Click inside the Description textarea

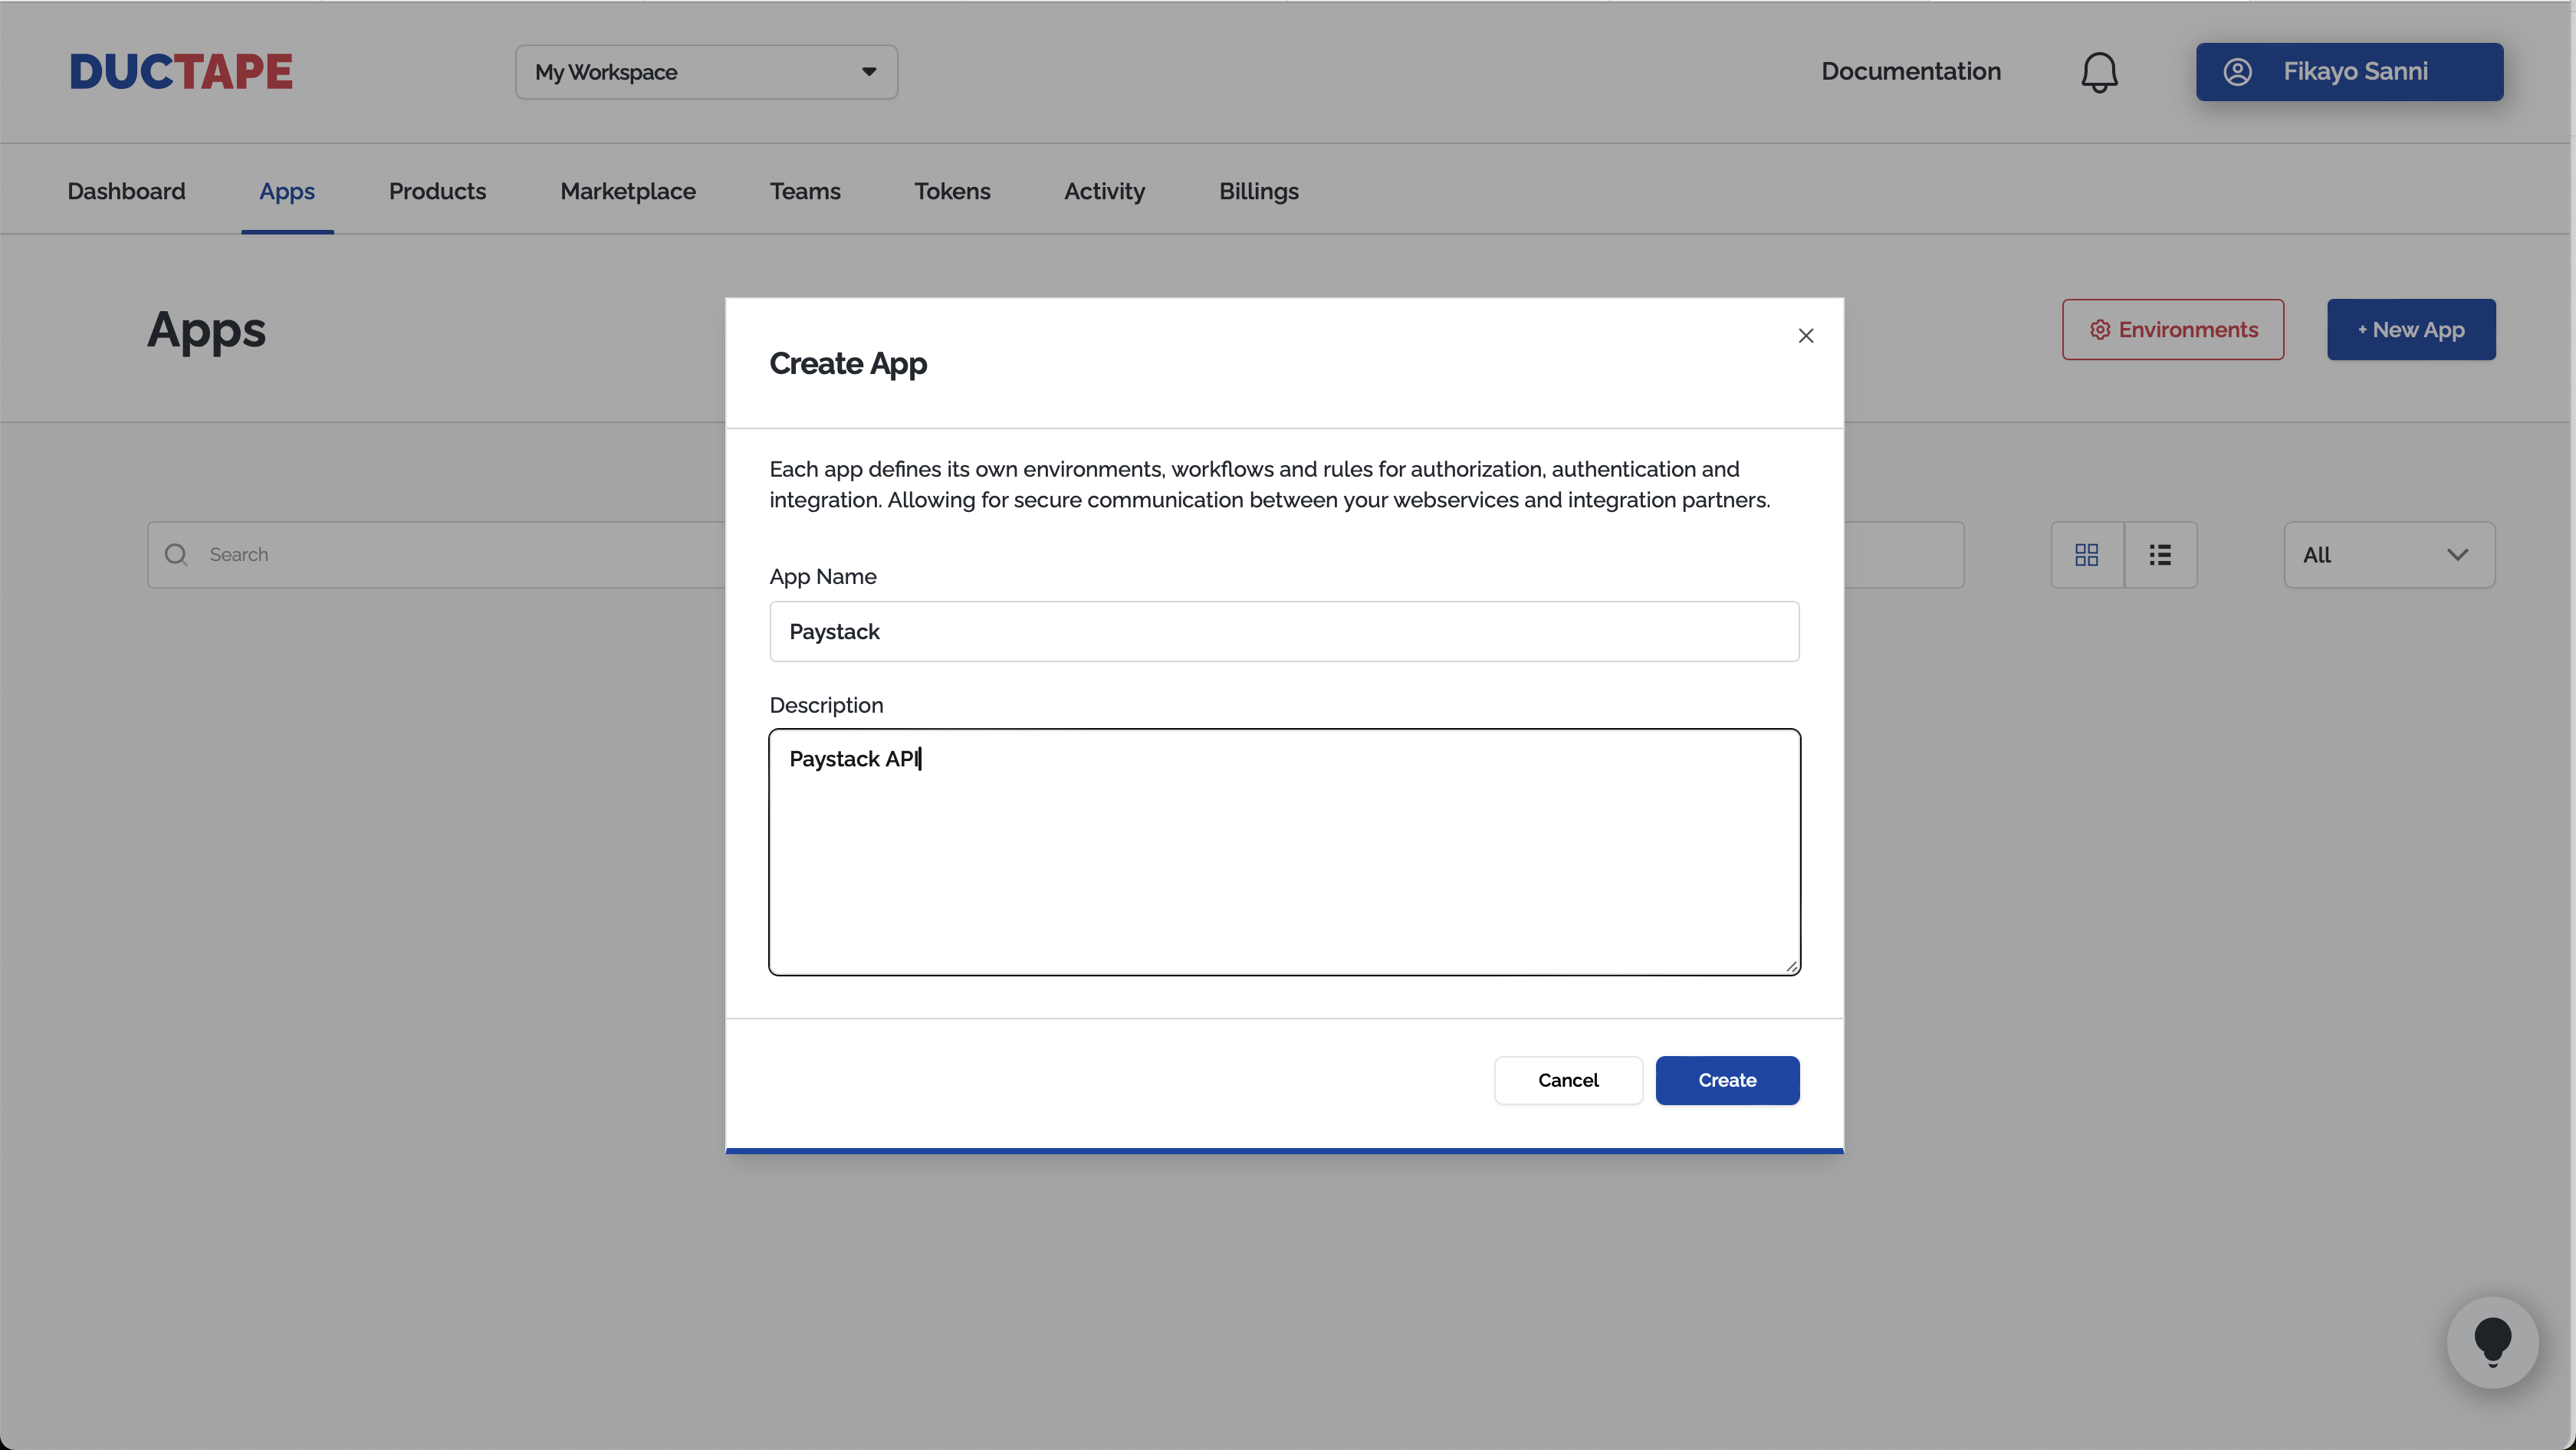pyautogui.click(x=1284, y=852)
